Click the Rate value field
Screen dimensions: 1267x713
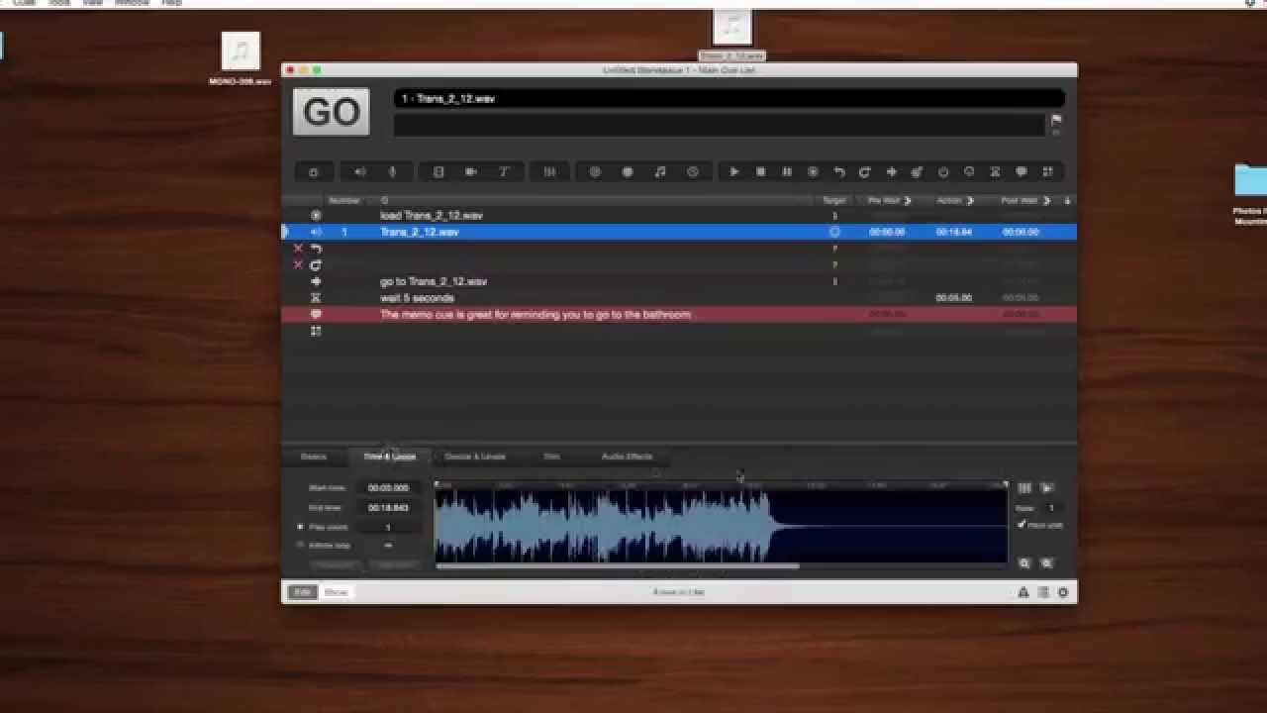[x=1051, y=508]
